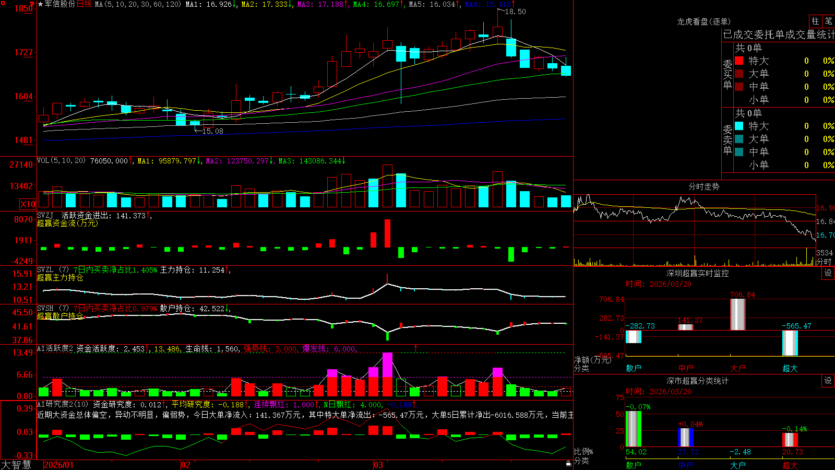This screenshot has width=835, height=470.
Task: Switch 龙虎看盘 to 笔 tick view
Action: [x=829, y=21]
